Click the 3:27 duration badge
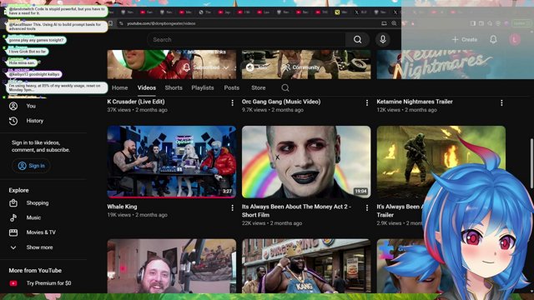534x300 pixels. coord(227,191)
